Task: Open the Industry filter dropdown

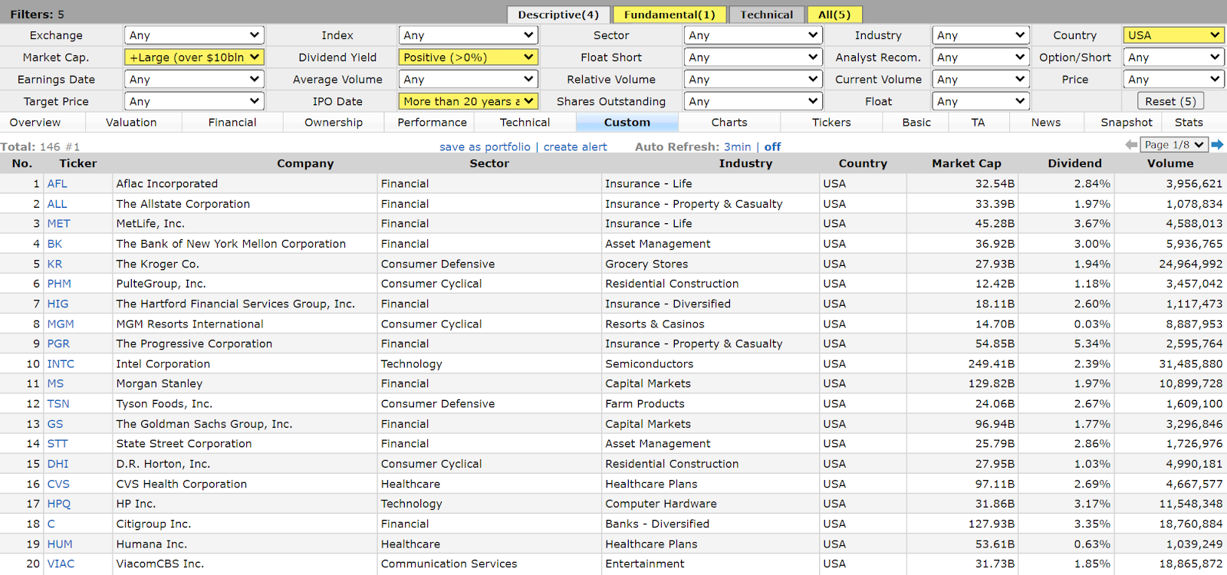Action: (980, 35)
